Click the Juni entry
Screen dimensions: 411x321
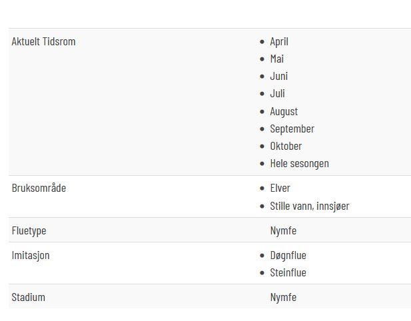pyautogui.click(x=279, y=76)
